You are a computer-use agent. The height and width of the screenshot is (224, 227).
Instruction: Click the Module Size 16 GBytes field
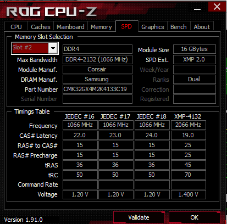point(195,49)
